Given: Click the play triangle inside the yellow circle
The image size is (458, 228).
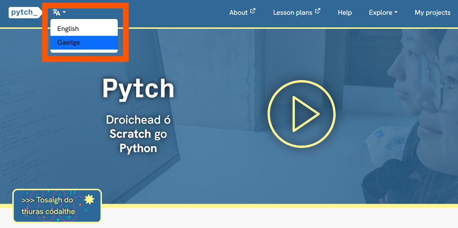Looking at the screenshot, I should pyautogui.click(x=304, y=114).
